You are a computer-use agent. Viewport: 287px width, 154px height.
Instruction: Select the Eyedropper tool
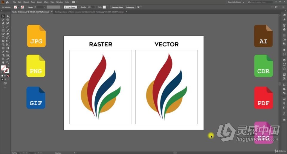tap(3, 52)
